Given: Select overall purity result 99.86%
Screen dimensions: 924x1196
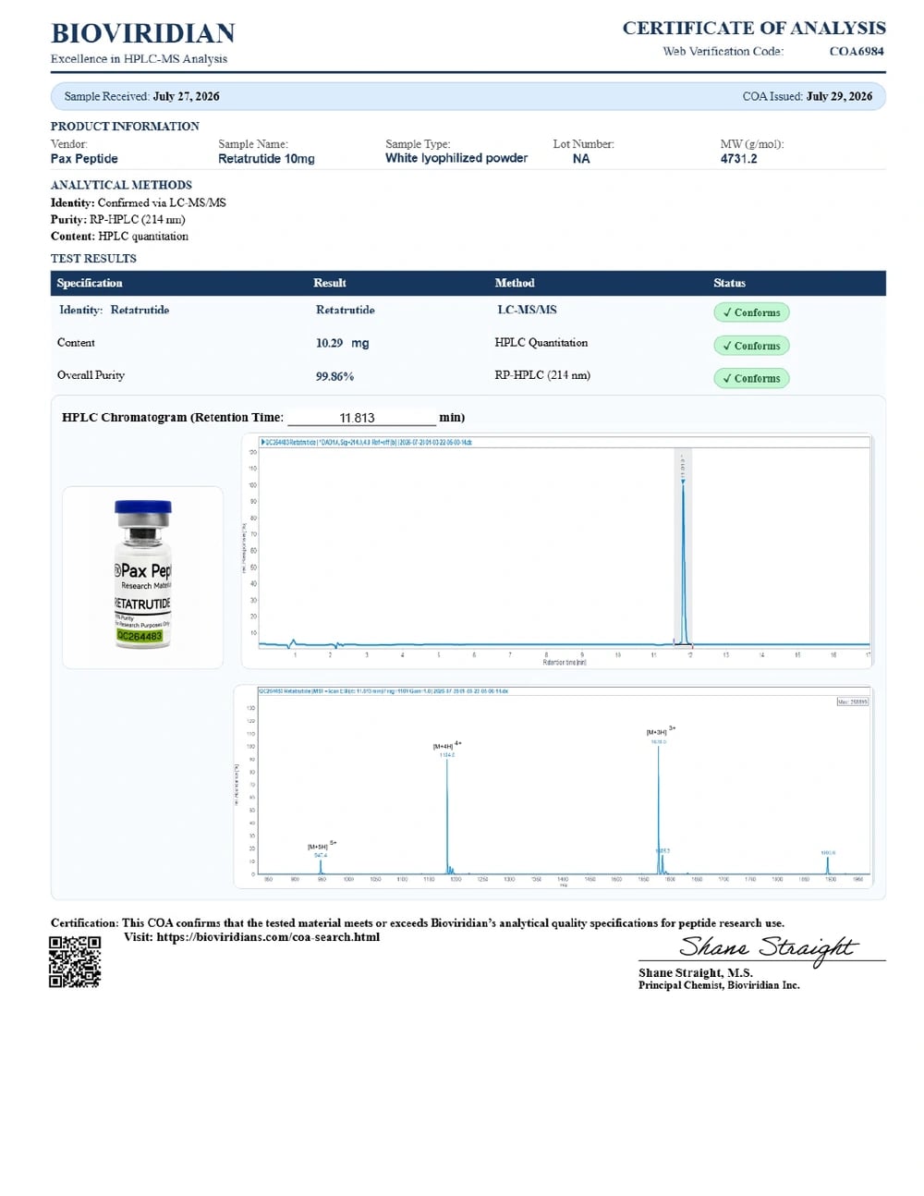Looking at the screenshot, I should tap(334, 376).
